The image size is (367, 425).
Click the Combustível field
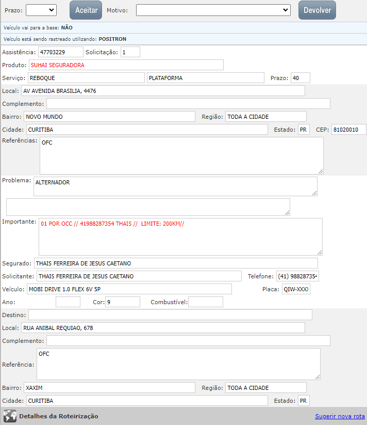point(206,302)
